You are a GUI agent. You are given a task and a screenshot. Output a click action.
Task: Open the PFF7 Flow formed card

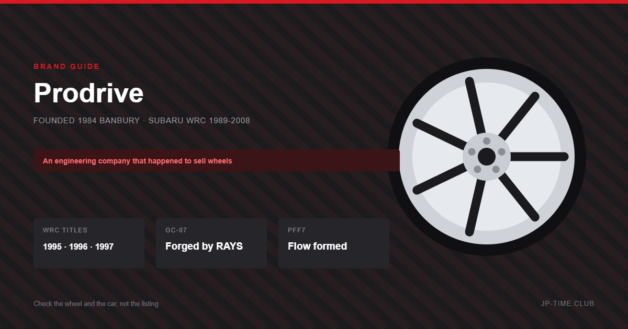coord(334,243)
